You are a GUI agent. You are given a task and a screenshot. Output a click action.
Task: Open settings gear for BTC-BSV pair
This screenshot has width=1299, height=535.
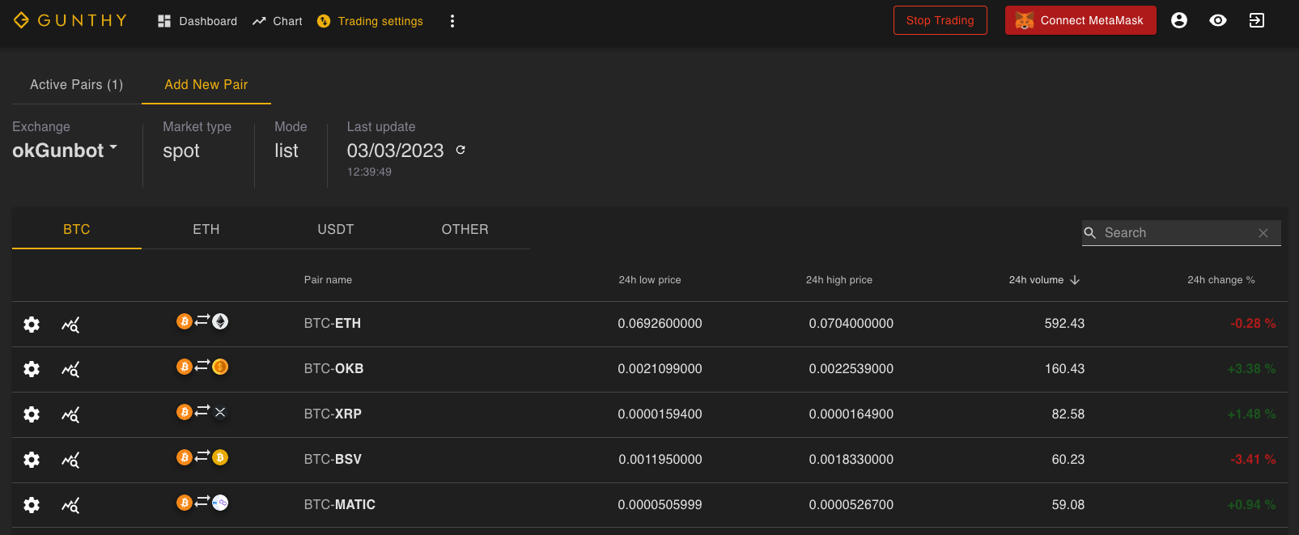32,460
